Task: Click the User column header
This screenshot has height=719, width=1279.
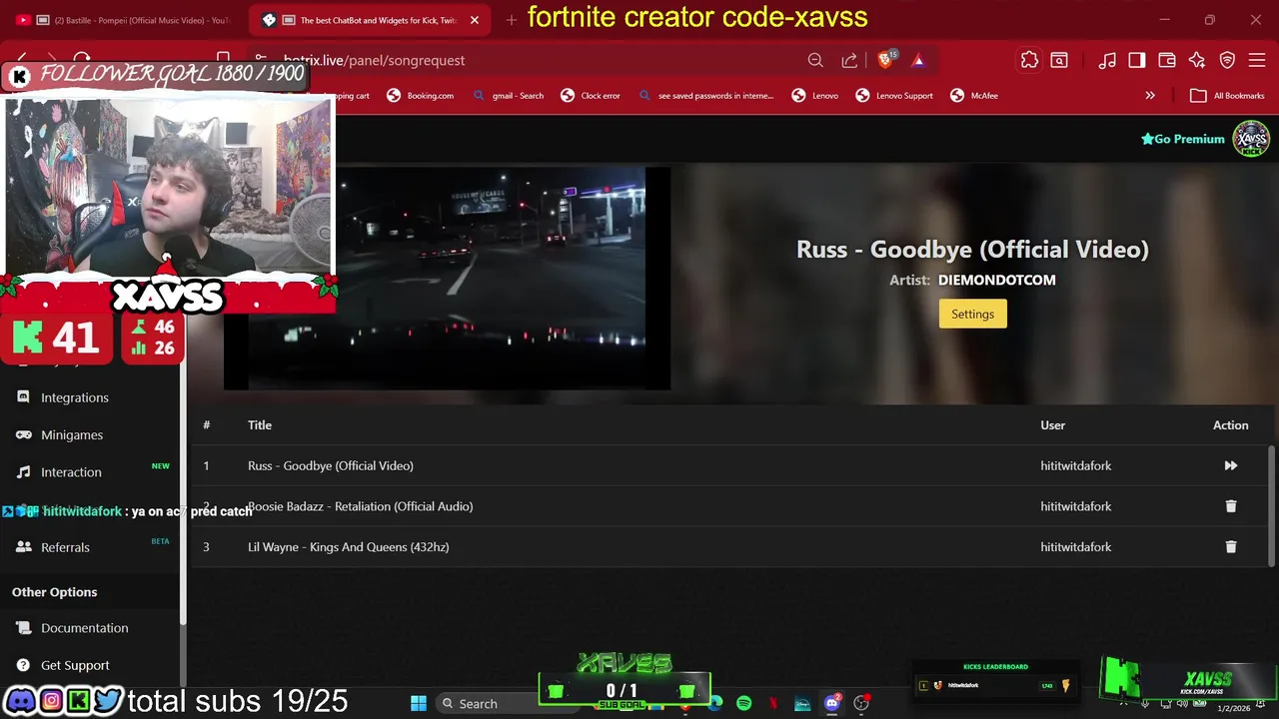Action: click(1052, 424)
